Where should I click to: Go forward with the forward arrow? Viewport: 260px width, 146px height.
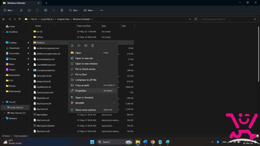point(9,19)
